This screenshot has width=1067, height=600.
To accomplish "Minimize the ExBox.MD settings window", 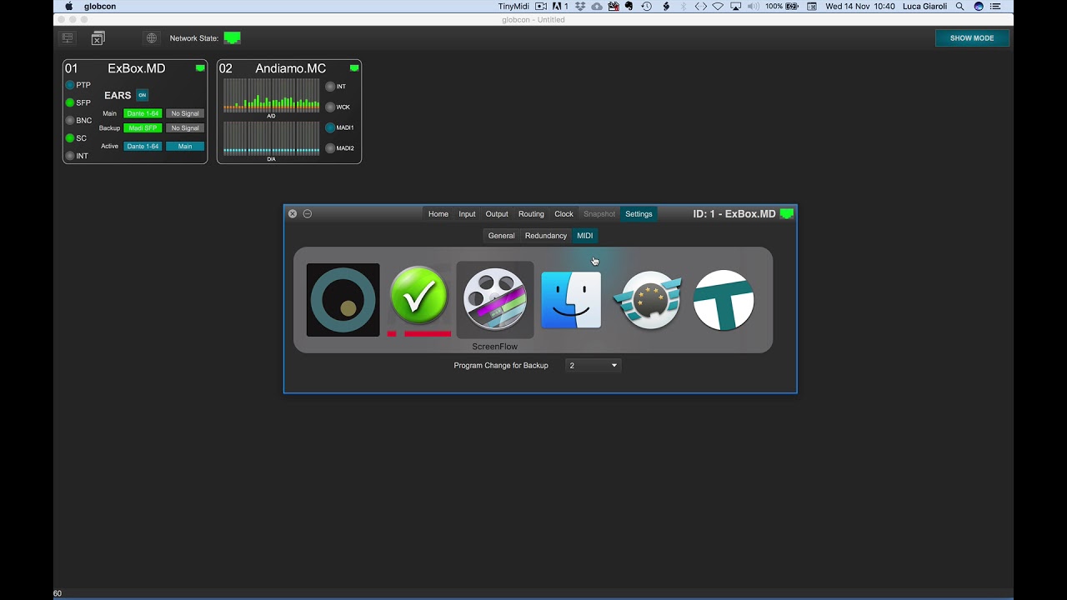I will [308, 214].
